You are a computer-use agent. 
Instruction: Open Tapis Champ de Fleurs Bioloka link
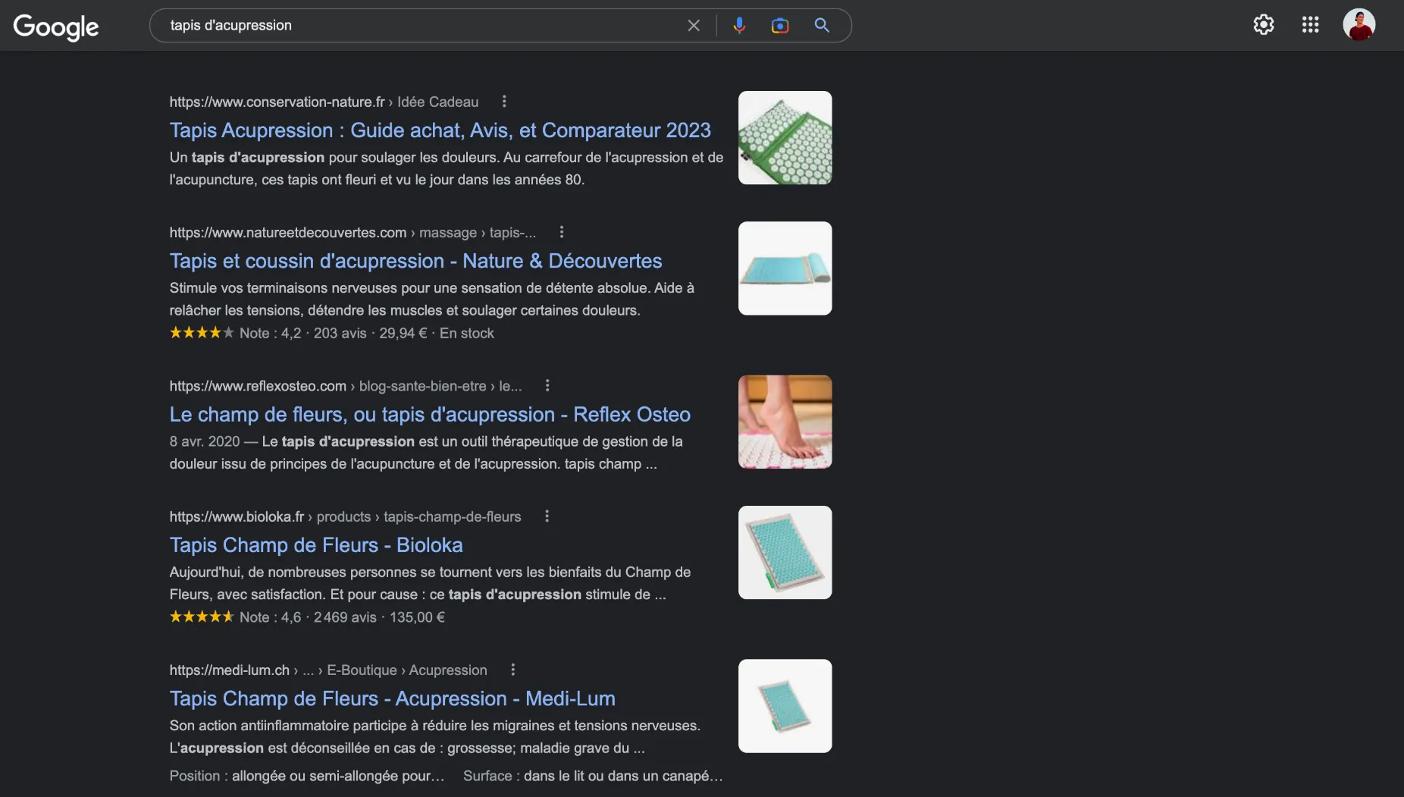316,545
